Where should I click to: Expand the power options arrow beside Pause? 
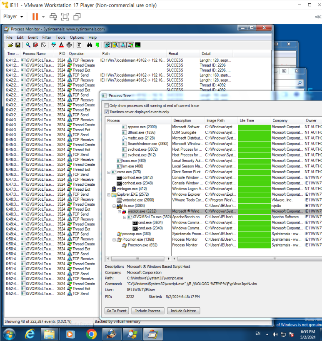43,17
